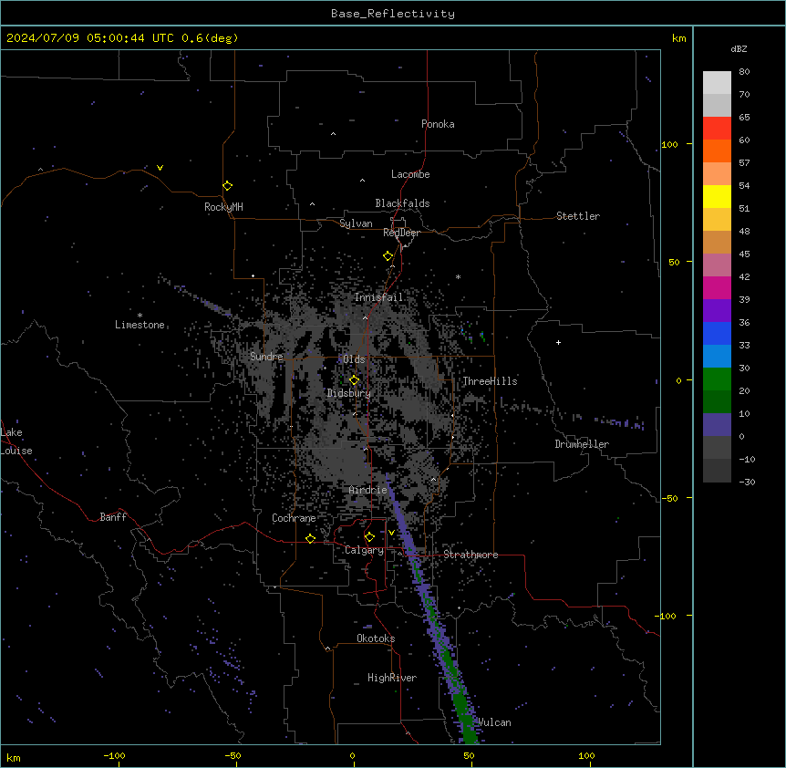Screen dimensions: 786x768
Task: Click the yellow V marker east of Calgary
Action: pos(391,533)
